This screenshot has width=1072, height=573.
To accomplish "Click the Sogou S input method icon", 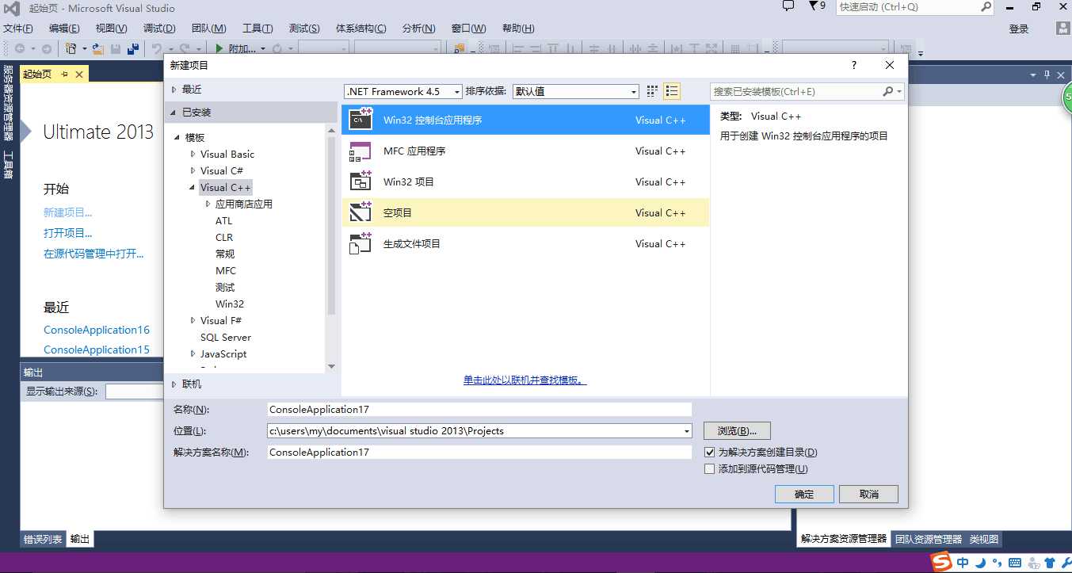I will click(941, 562).
